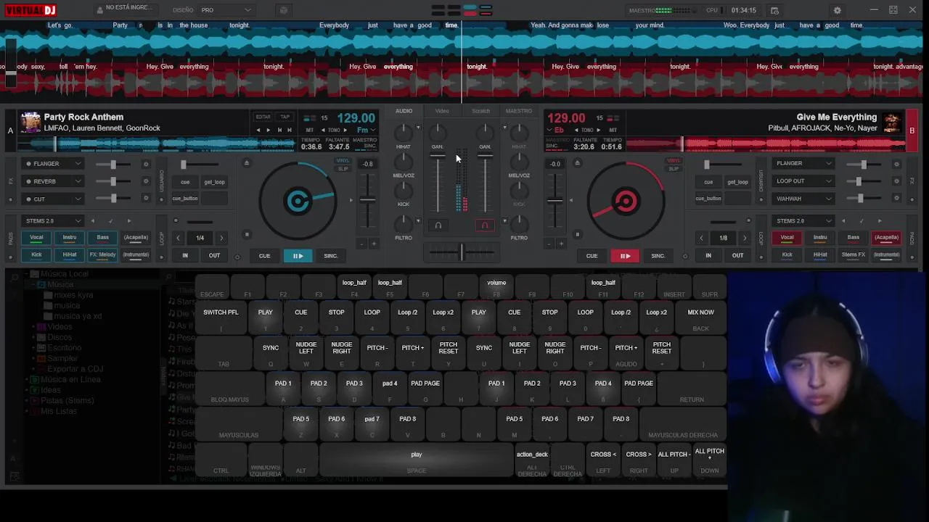The image size is (929, 522).
Task: Halve the loop length on deck A
Action: pyautogui.click(x=178, y=238)
